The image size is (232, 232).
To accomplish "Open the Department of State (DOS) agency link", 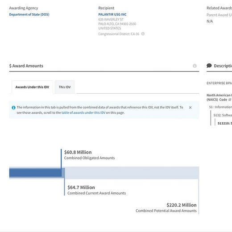I will (x=29, y=14).
